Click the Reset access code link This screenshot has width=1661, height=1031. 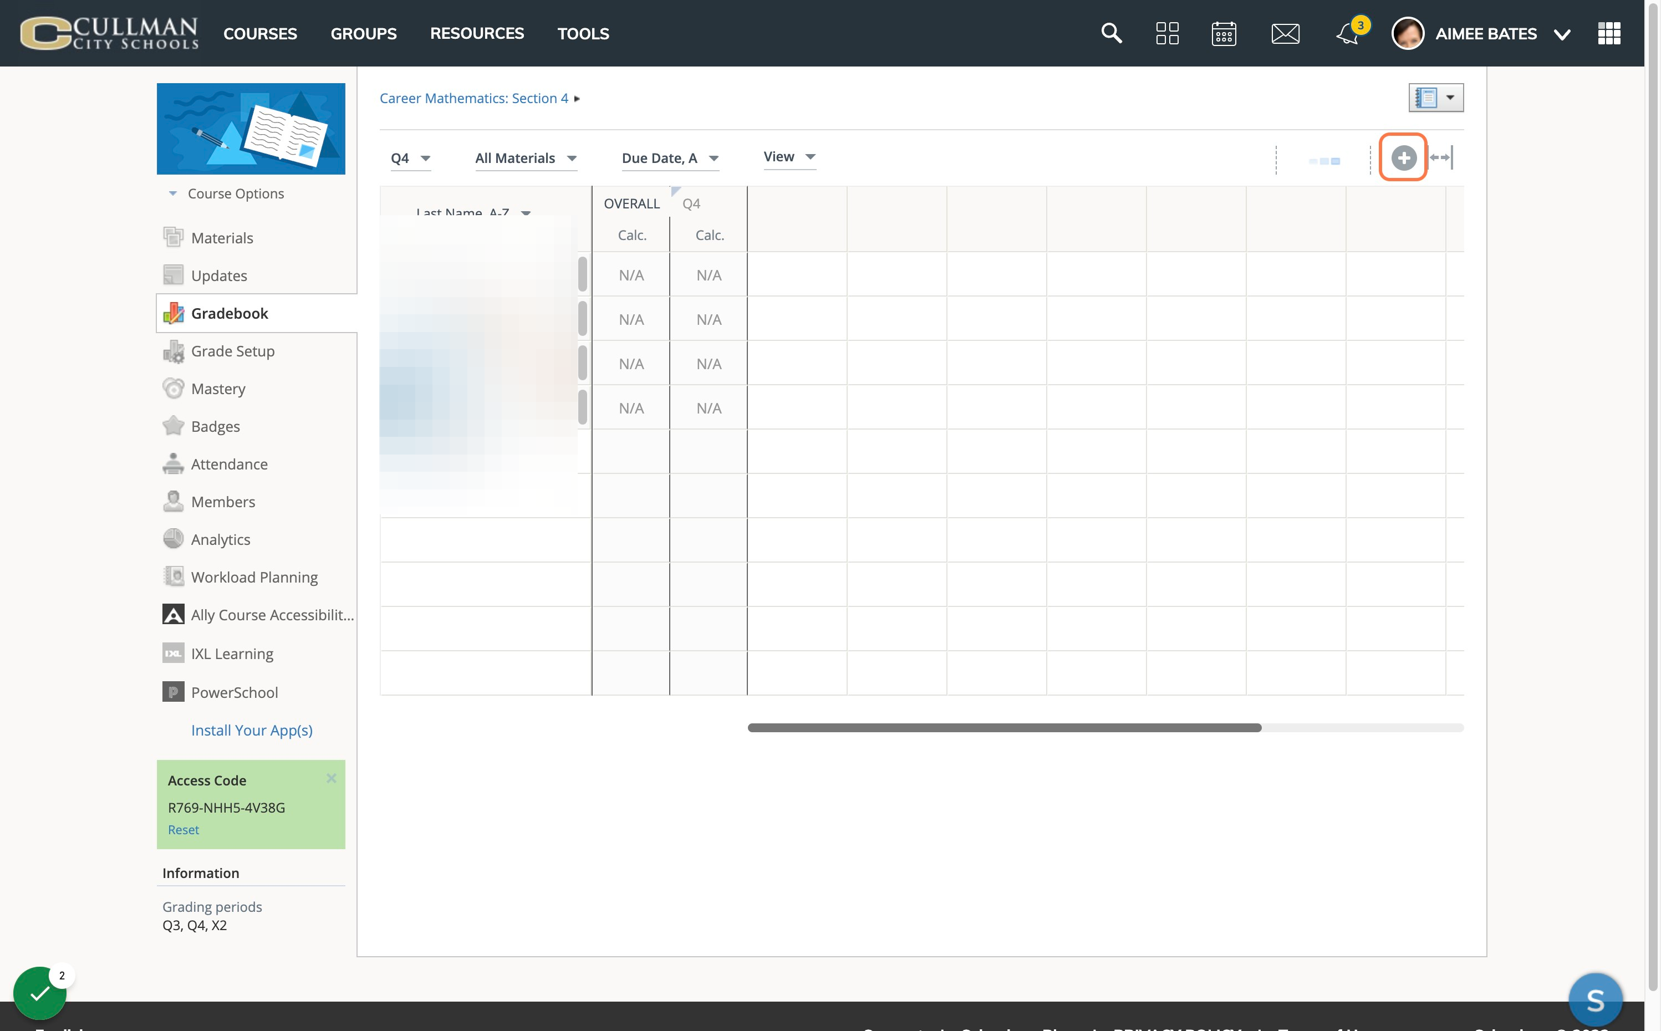tap(184, 830)
